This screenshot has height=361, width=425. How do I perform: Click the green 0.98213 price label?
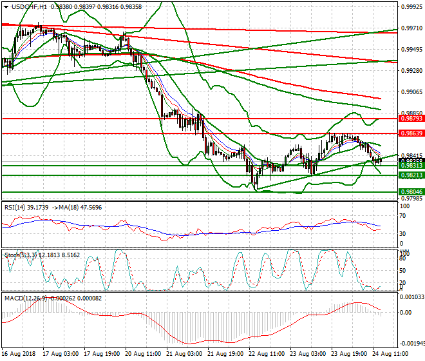(411, 175)
